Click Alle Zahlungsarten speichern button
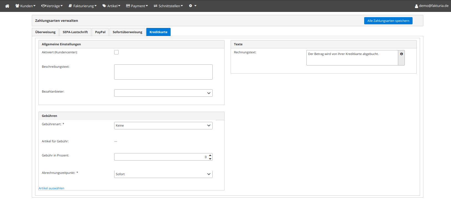This screenshot has height=199, width=451. coord(388,21)
